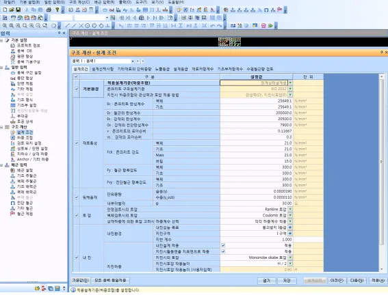Click the 저장 button
The height and width of the screenshot is (295, 388).
click(287, 281)
